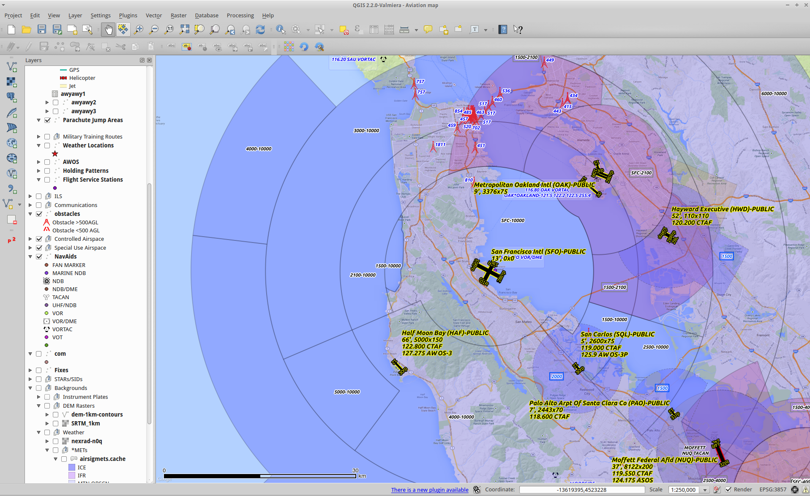Select the Zoom In magnifier
This screenshot has width=810, height=496.
138,30
